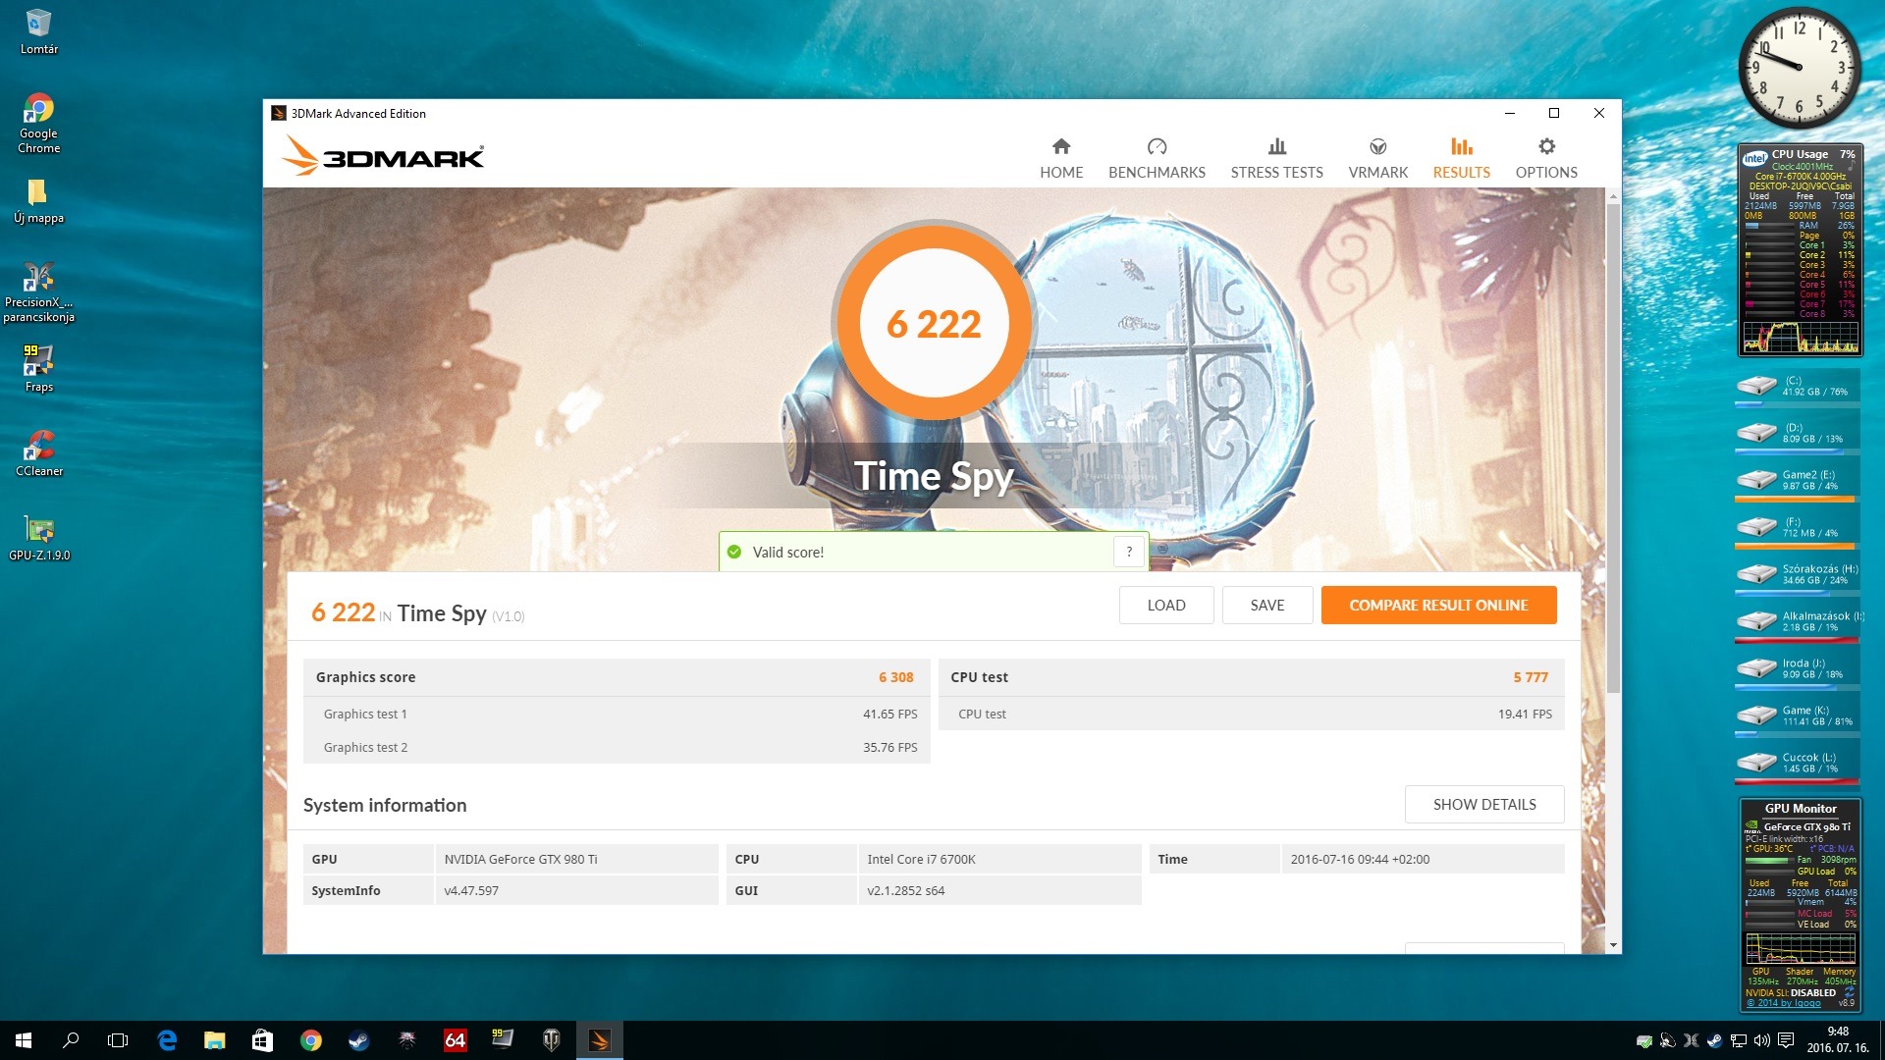The height and width of the screenshot is (1060, 1885).
Task: Click the CPU Usage gadget
Action: [1800, 251]
